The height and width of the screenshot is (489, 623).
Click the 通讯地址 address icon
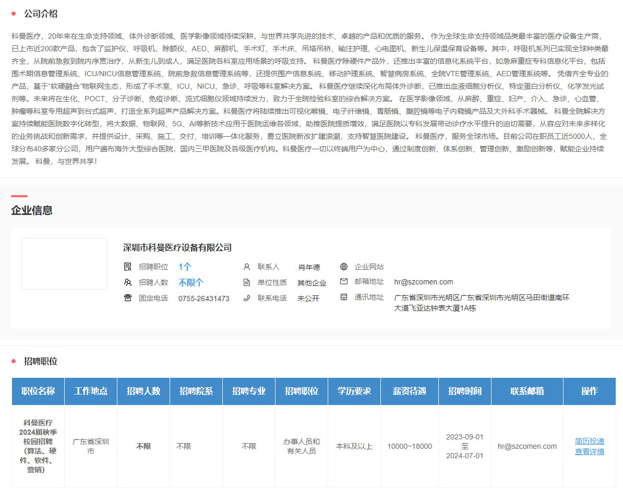pos(343,297)
